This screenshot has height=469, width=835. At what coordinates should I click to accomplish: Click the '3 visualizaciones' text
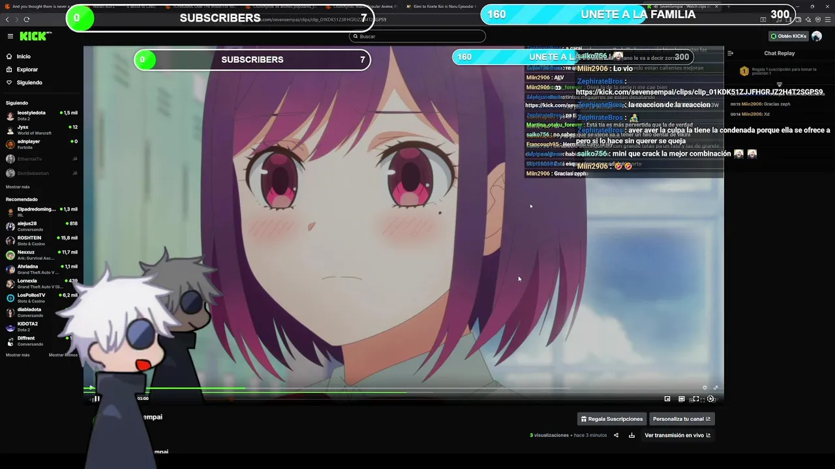(x=549, y=435)
